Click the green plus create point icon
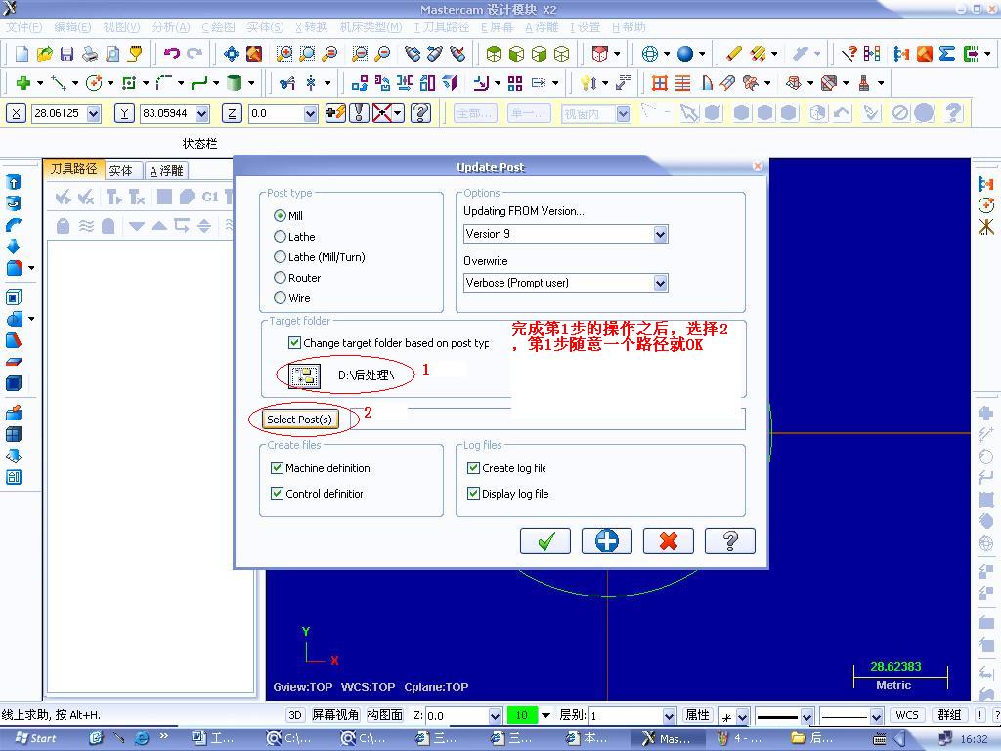 pos(23,83)
